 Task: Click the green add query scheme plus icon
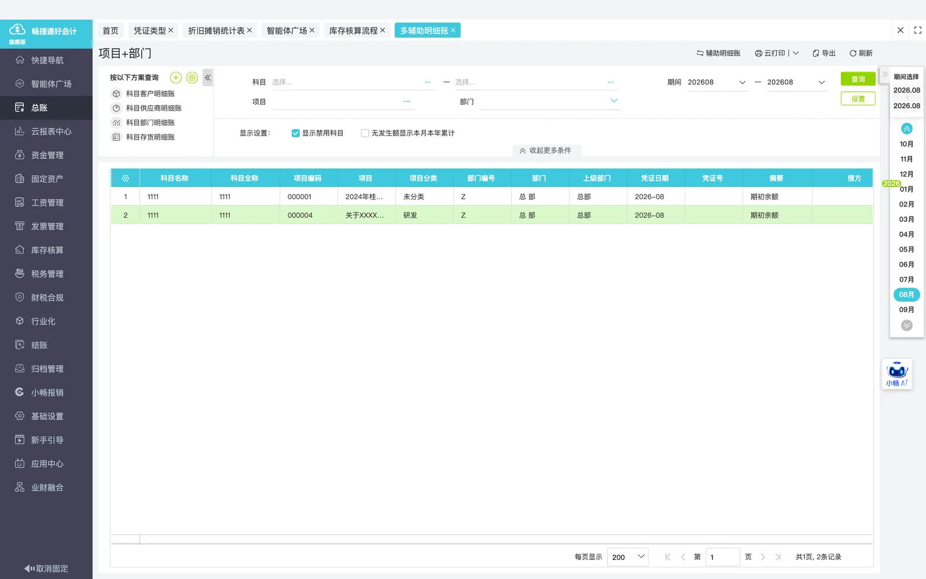click(176, 78)
